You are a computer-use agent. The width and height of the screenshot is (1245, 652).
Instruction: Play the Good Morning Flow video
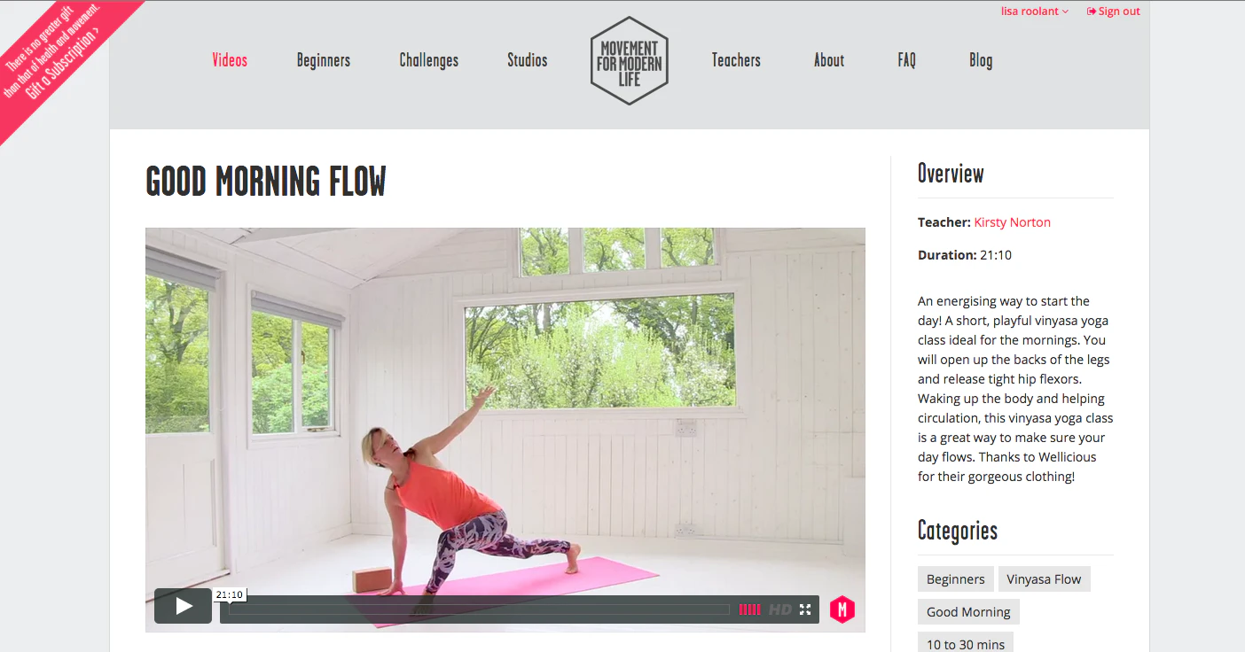pyautogui.click(x=184, y=606)
